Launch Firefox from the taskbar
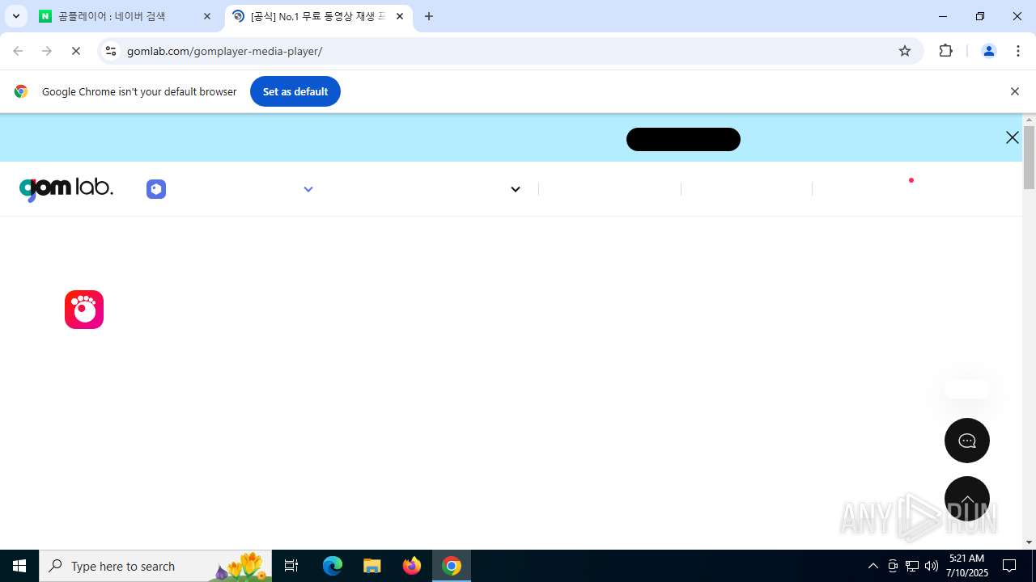This screenshot has width=1036, height=582. point(412,566)
